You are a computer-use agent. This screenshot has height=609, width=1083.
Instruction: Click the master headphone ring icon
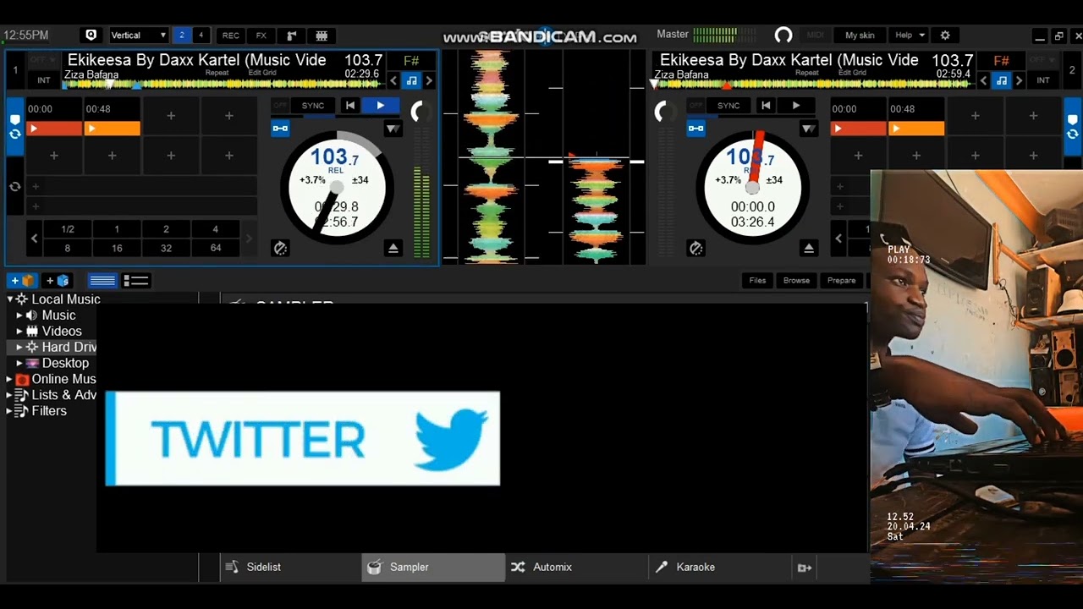[783, 36]
